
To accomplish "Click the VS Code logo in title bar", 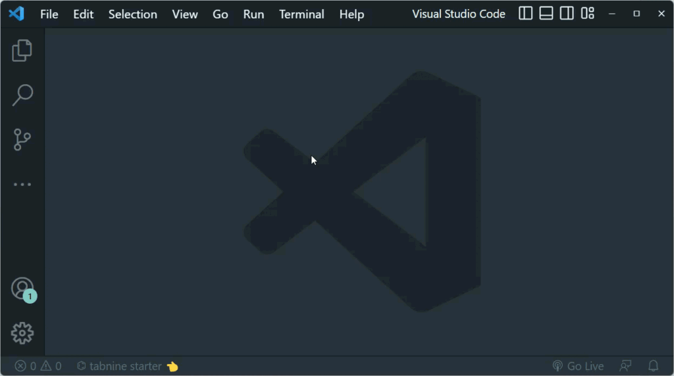I will coord(16,14).
